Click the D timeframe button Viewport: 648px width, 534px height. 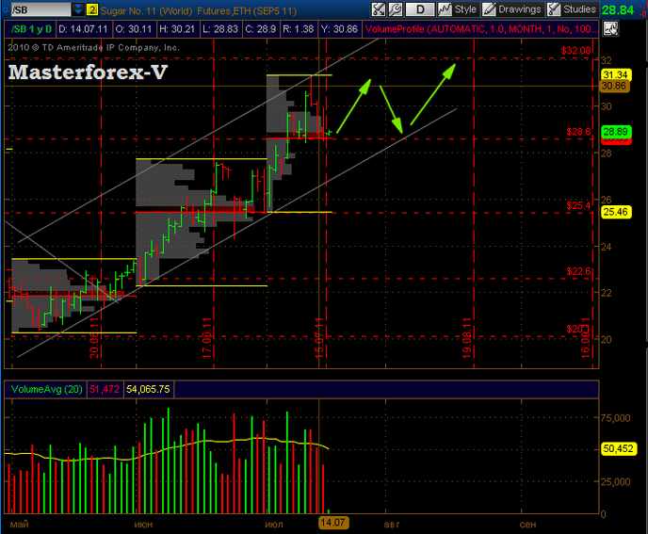(420, 9)
